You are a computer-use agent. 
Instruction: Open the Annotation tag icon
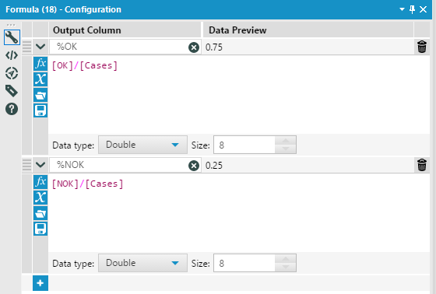[12, 91]
